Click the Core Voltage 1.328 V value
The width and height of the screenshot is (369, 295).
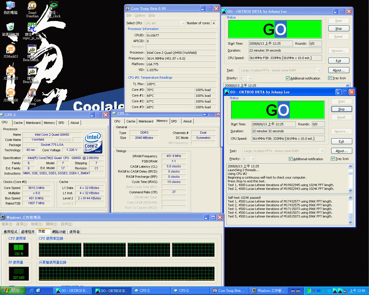tap(72, 150)
